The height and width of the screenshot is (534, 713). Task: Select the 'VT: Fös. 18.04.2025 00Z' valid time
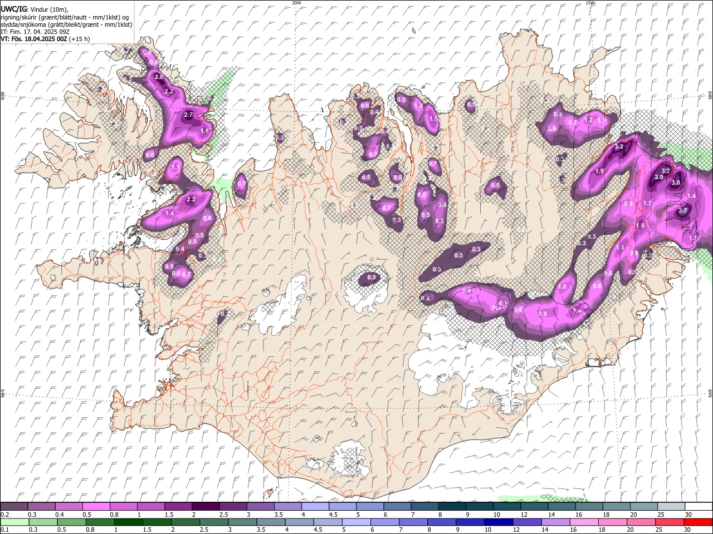pos(34,39)
